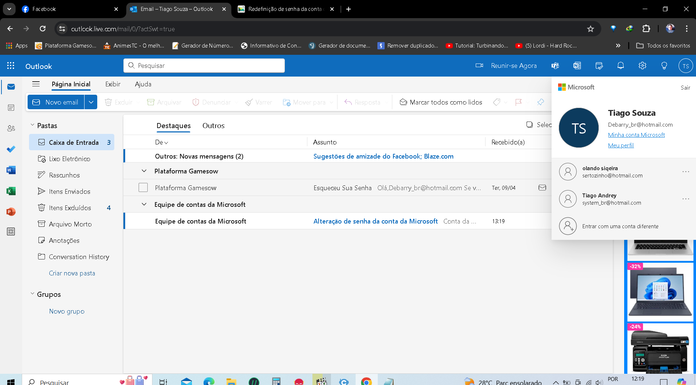Open More apps in the left rail
Viewport: 696px width, 385px height.
[11, 232]
